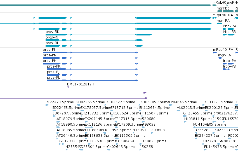
Task: Open the IP11907.5prime EST label
Action: coord(153,142)
